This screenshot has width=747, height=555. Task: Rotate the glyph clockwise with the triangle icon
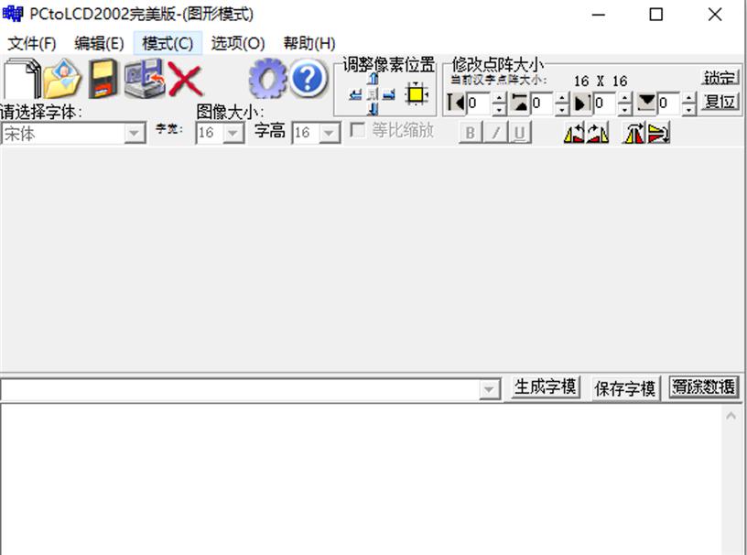point(598,133)
